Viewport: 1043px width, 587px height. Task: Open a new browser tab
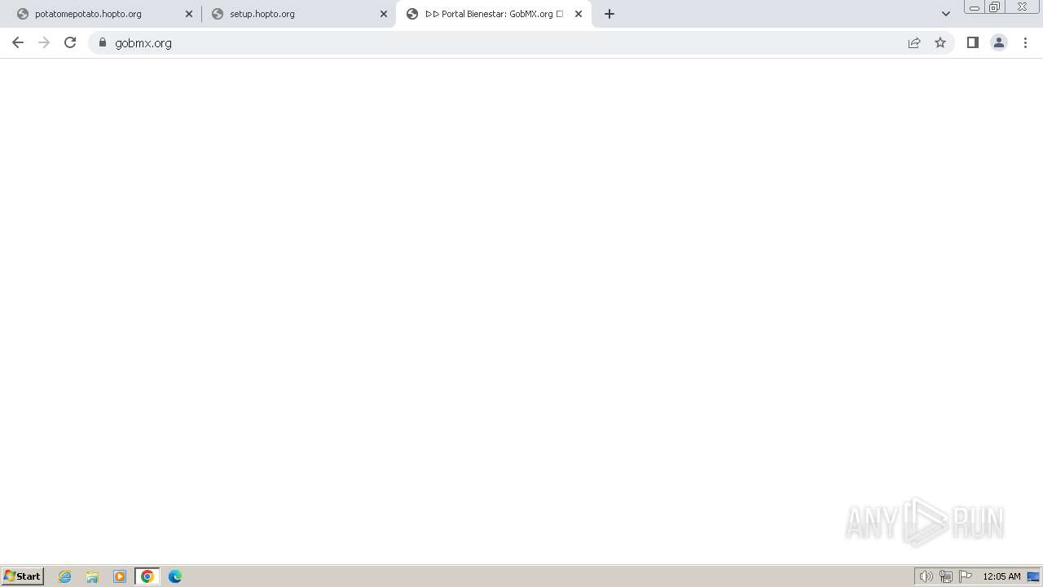[x=610, y=14]
